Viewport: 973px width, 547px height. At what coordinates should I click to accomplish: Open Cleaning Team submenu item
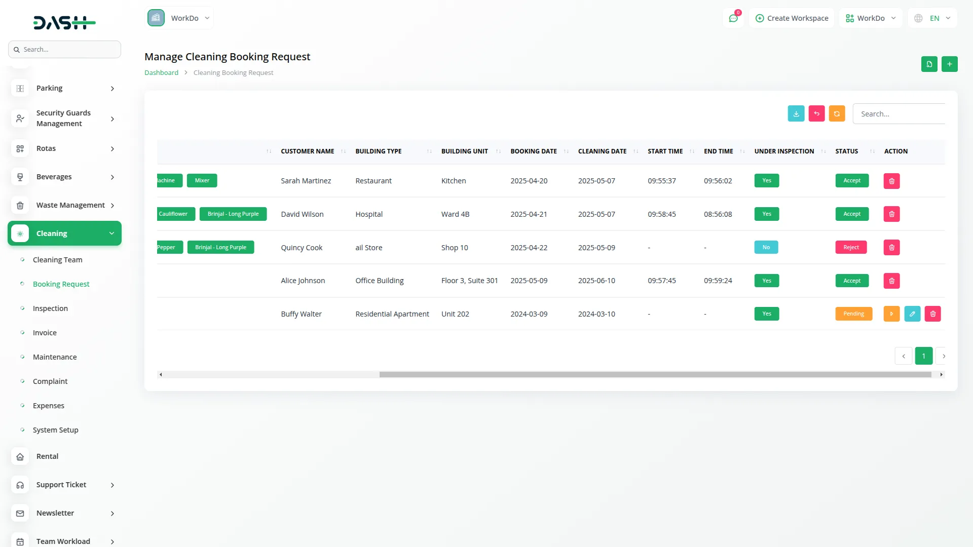(x=57, y=260)
